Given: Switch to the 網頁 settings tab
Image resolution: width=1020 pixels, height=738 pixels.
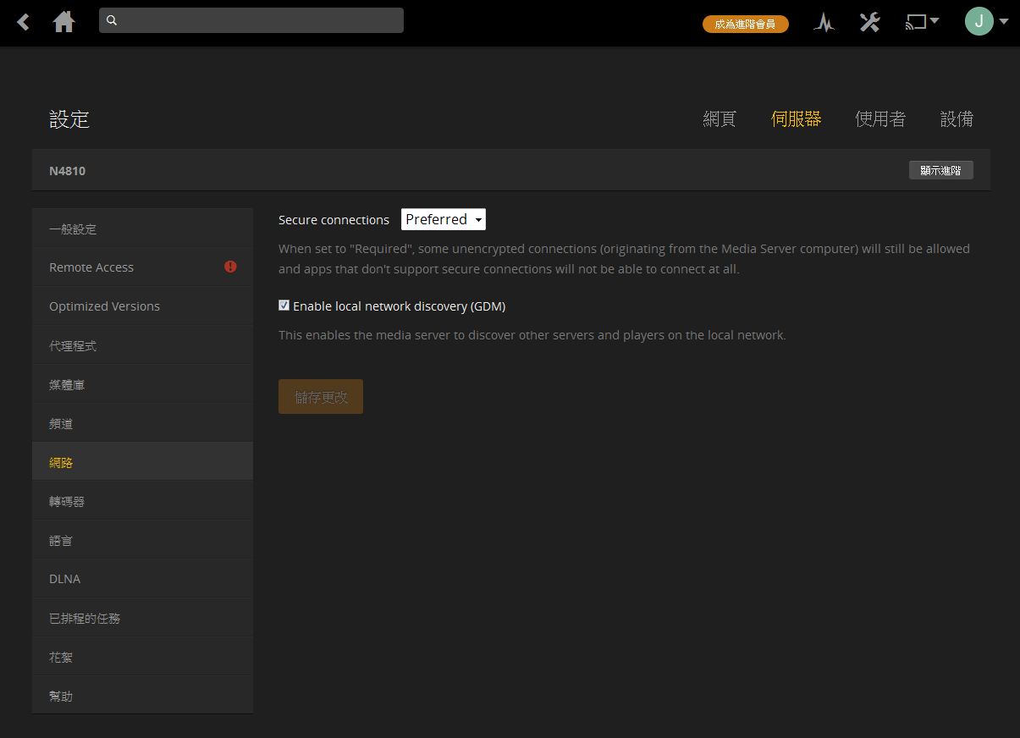Looking at the screenshot, I should (720, 119).
